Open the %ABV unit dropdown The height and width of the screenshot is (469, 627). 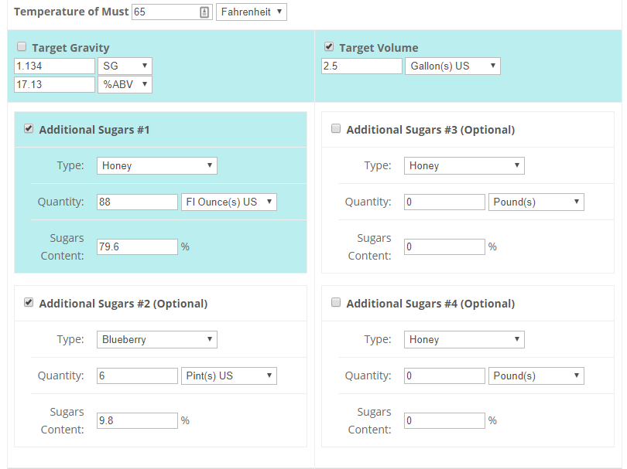[x=125, y=84]
